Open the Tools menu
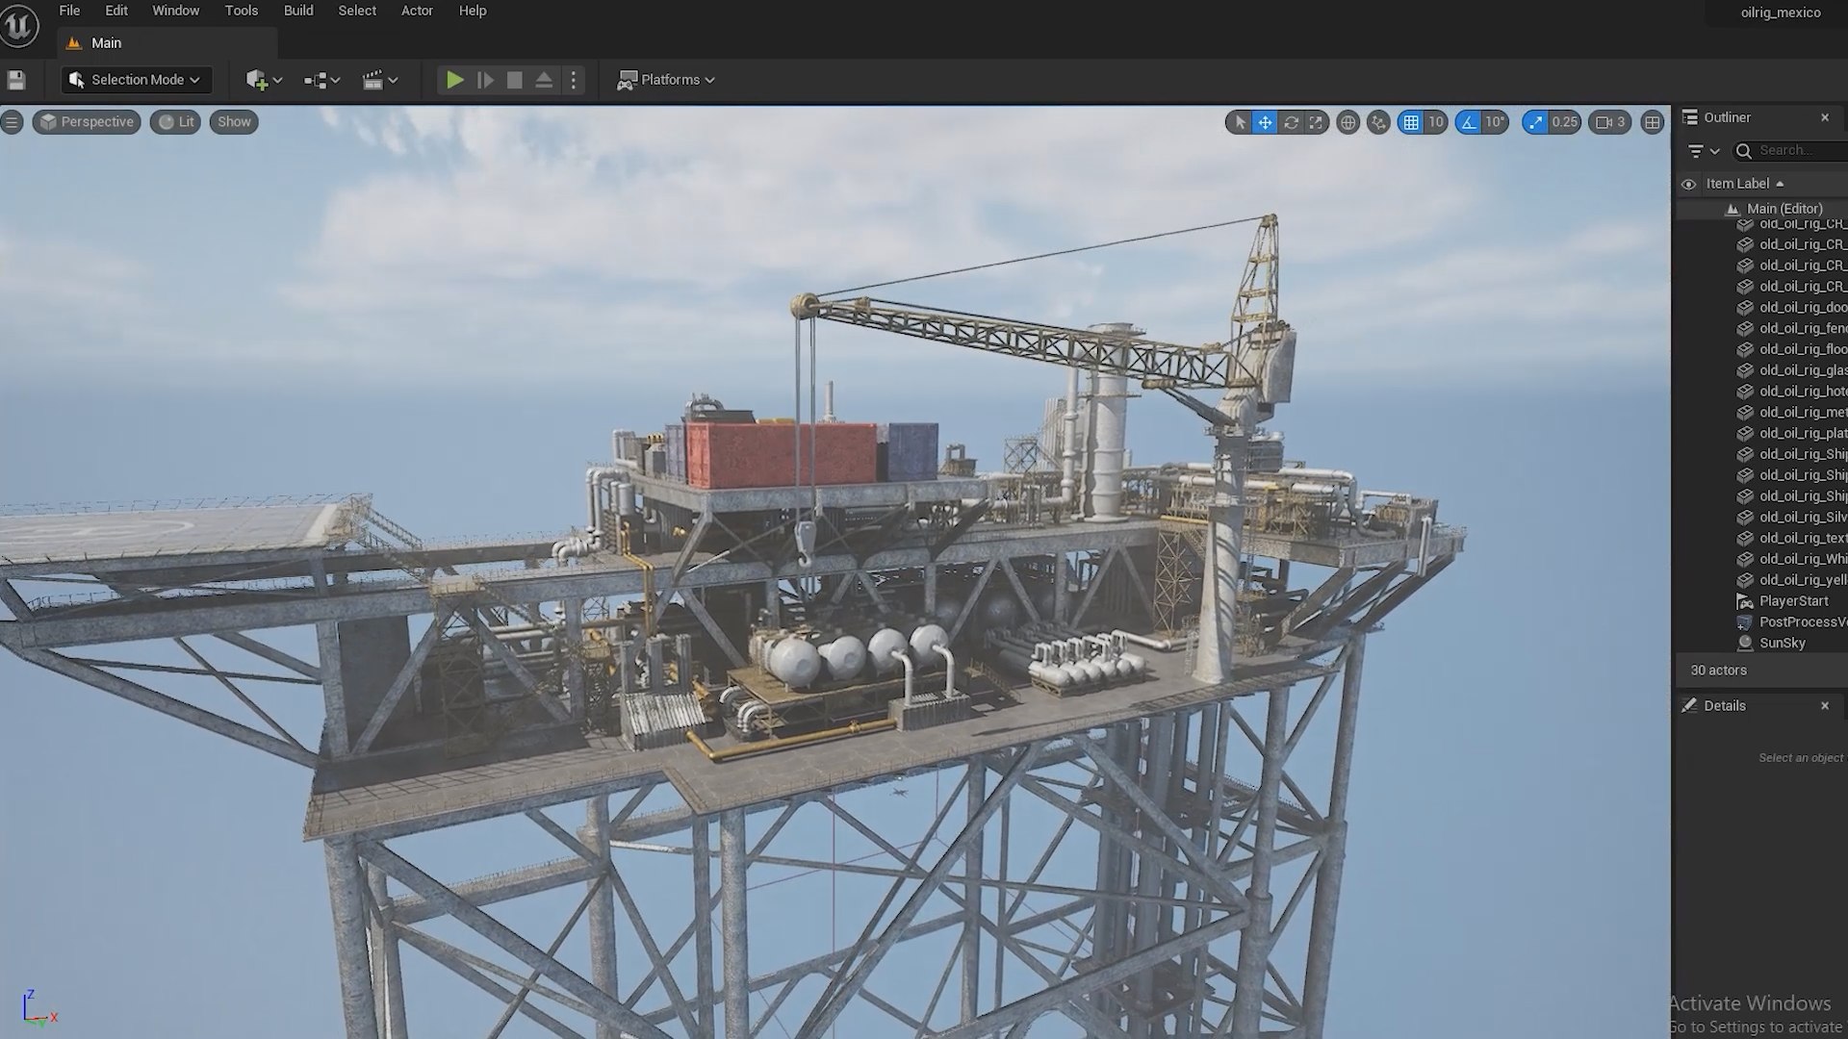This screenshot has height=1039, width=1848. pyautogui.click(x=242, y=11)
